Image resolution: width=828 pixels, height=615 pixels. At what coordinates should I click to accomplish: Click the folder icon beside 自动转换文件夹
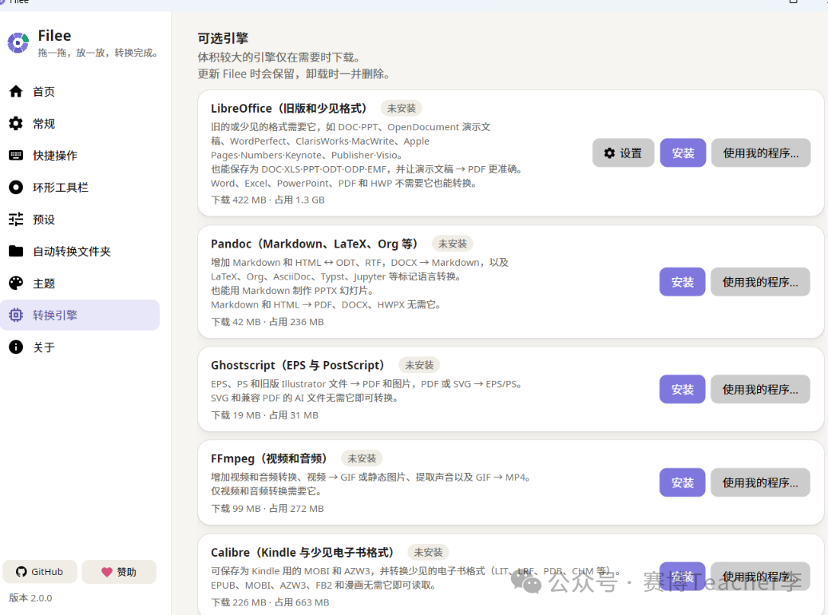point(16,251)
